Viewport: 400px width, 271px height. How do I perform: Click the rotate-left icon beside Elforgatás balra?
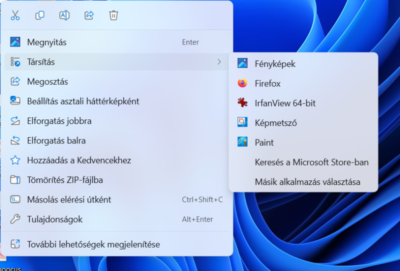pos(15,140)
